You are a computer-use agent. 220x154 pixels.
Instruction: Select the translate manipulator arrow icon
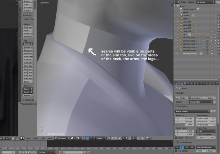[x=88, y=138]
